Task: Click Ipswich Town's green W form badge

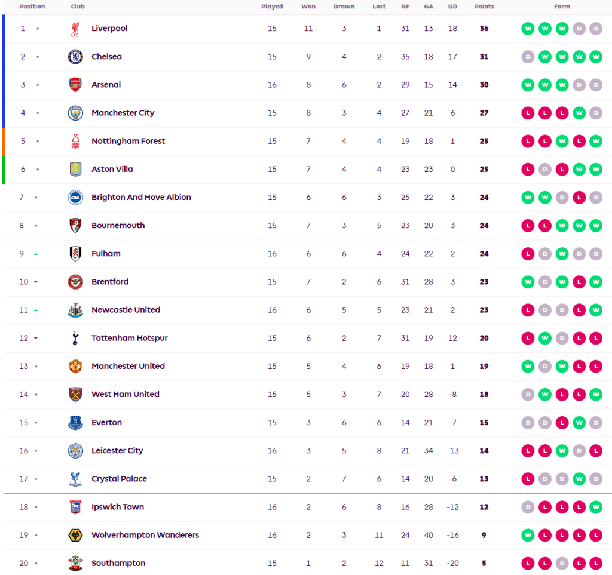Action: (596, 507)
